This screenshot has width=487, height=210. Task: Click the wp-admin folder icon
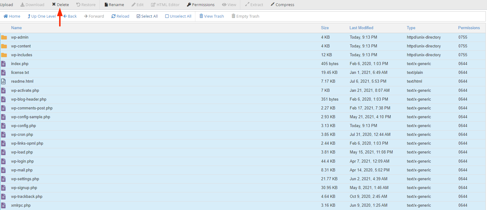click(4, 37)
